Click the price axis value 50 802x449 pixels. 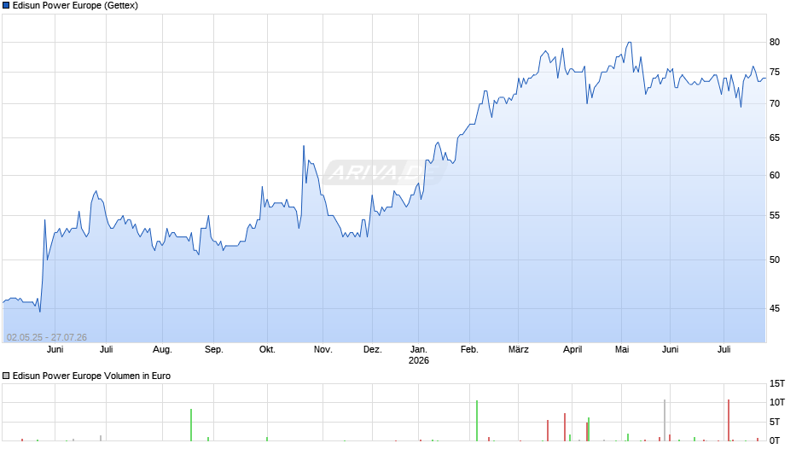(775, 259)
